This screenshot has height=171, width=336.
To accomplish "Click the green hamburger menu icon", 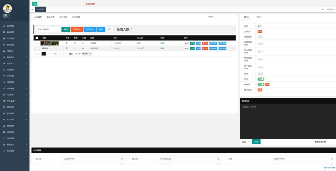I will coord(35,4).
